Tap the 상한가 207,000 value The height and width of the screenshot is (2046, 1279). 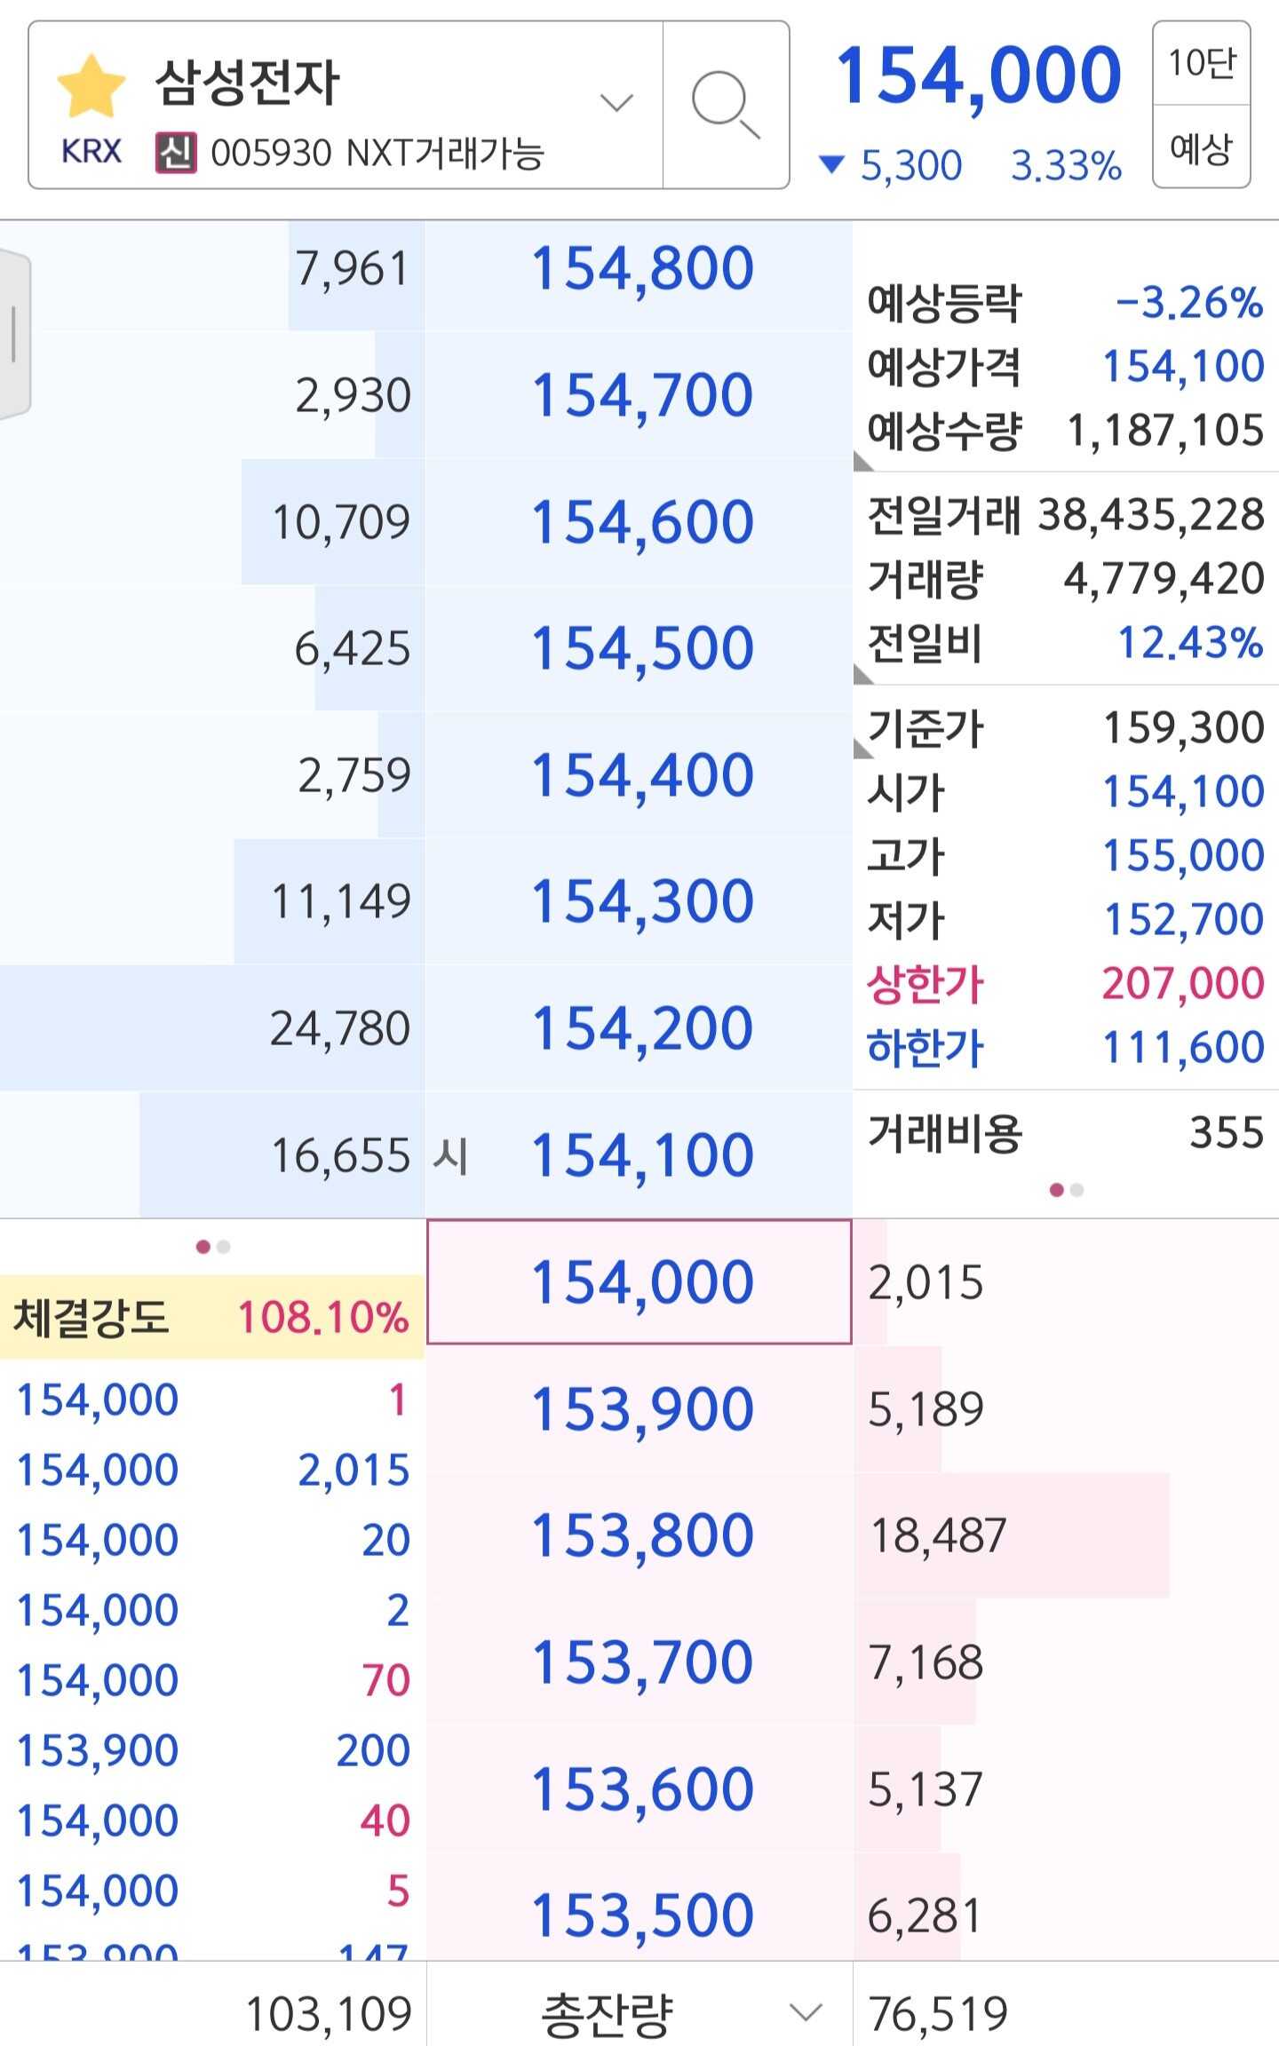[1183, 984]
